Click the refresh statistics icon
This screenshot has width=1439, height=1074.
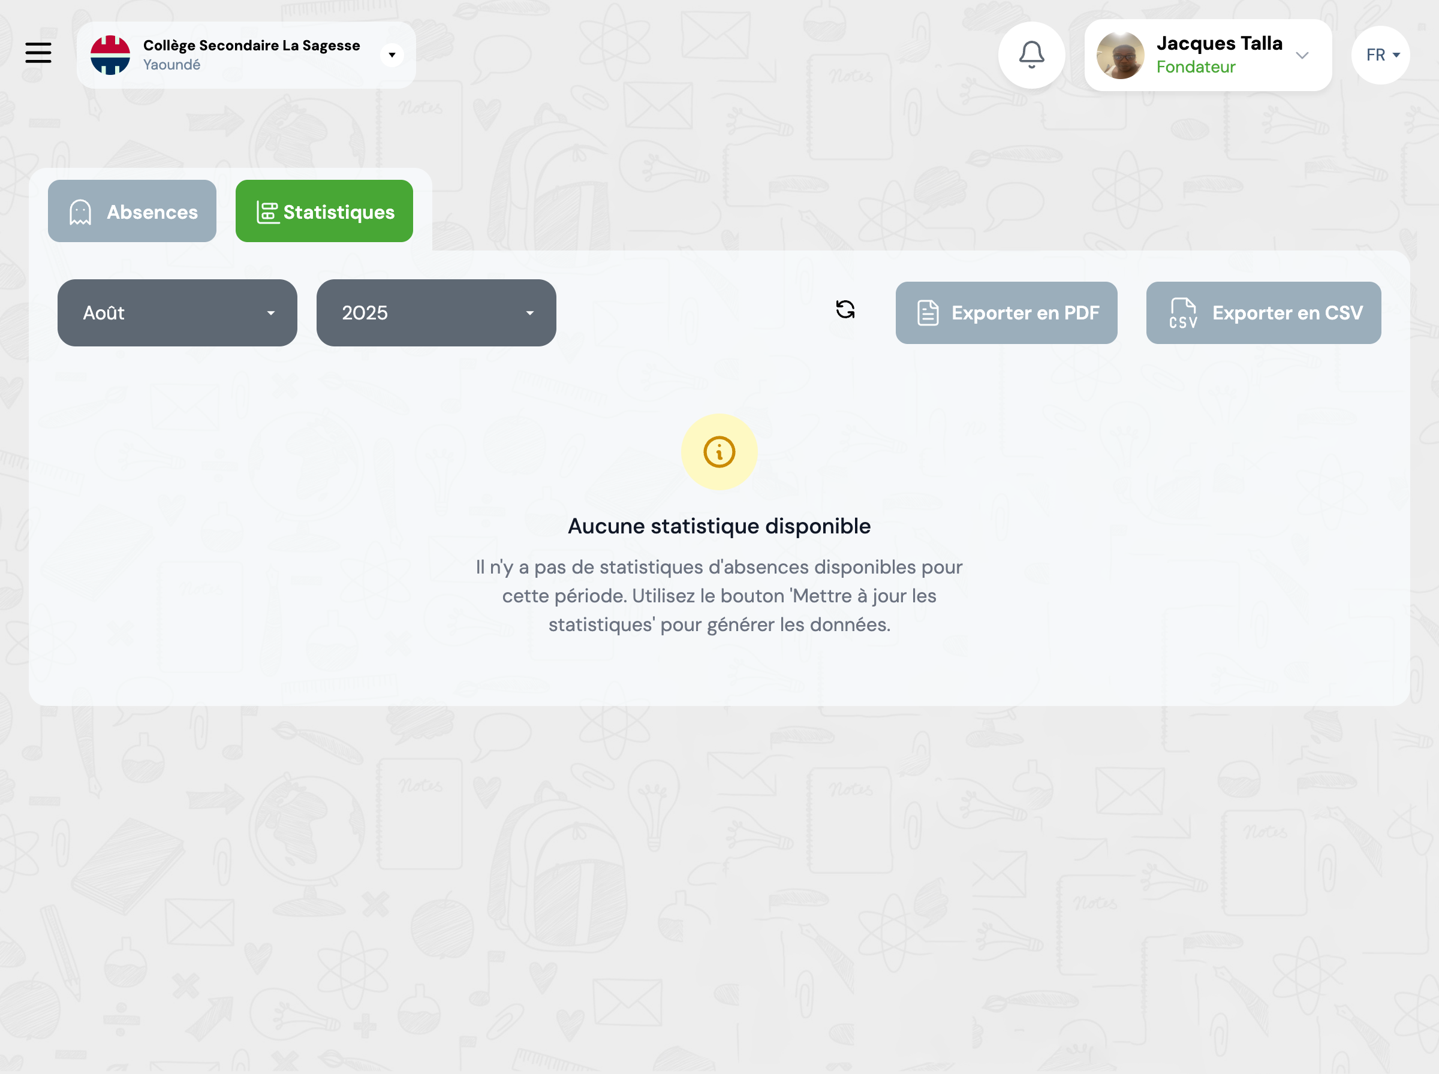click(845, 309)
